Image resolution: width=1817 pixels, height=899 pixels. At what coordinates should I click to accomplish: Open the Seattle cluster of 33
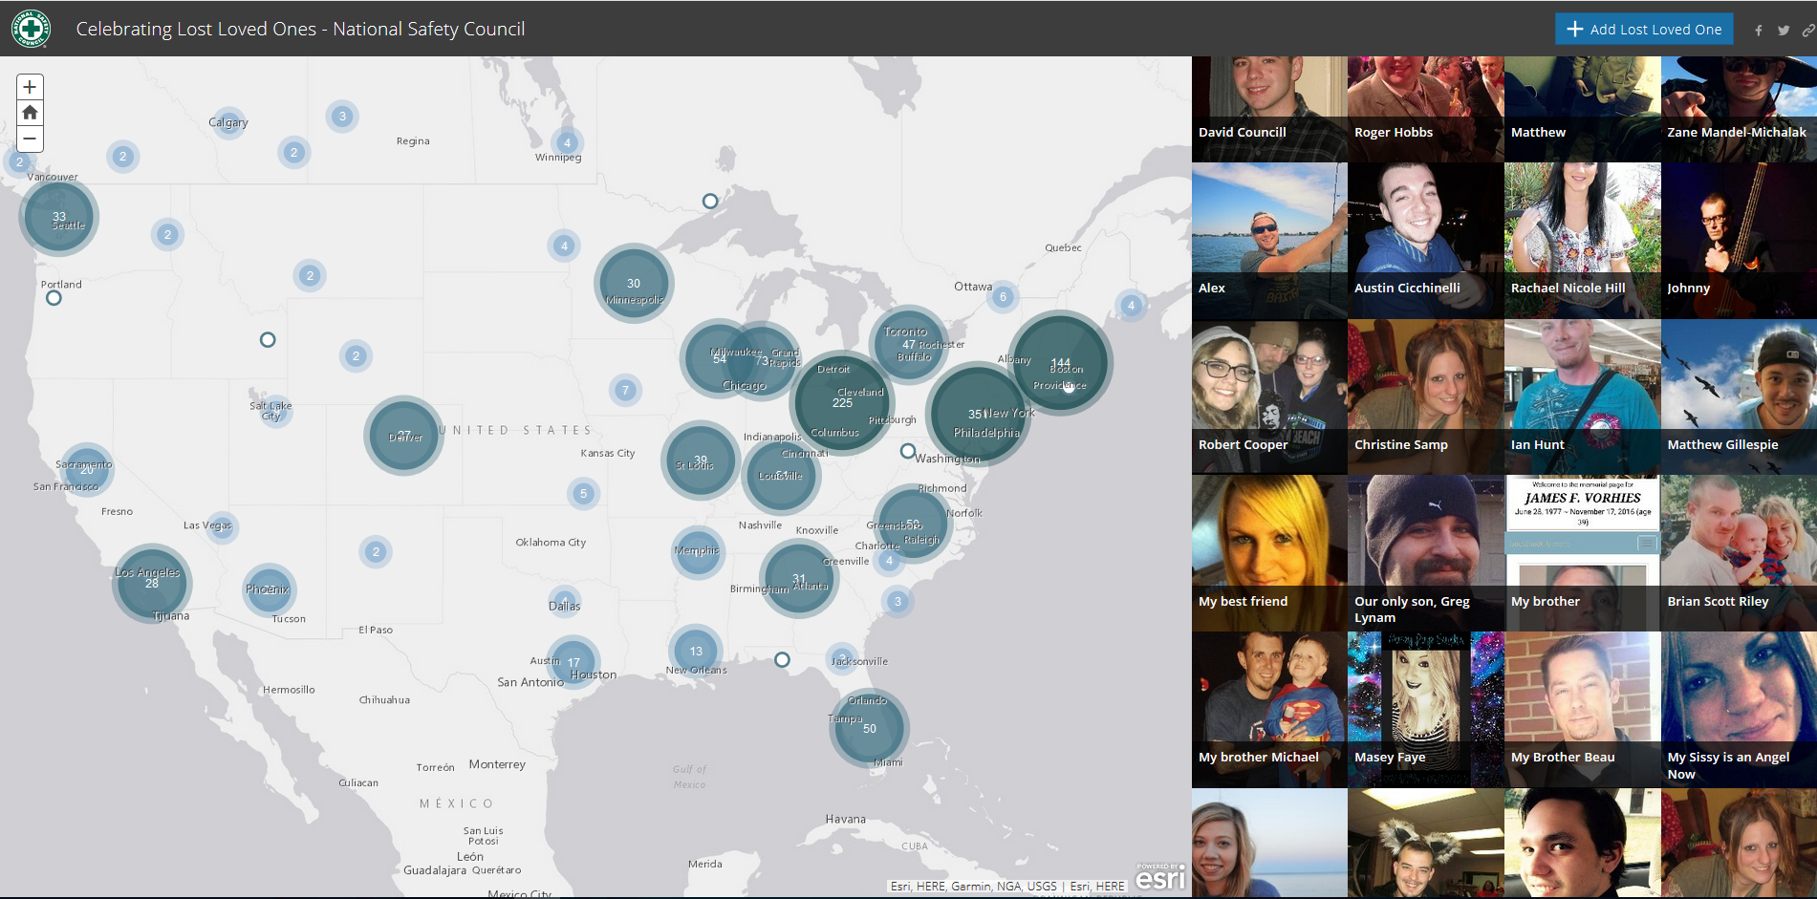59,217
